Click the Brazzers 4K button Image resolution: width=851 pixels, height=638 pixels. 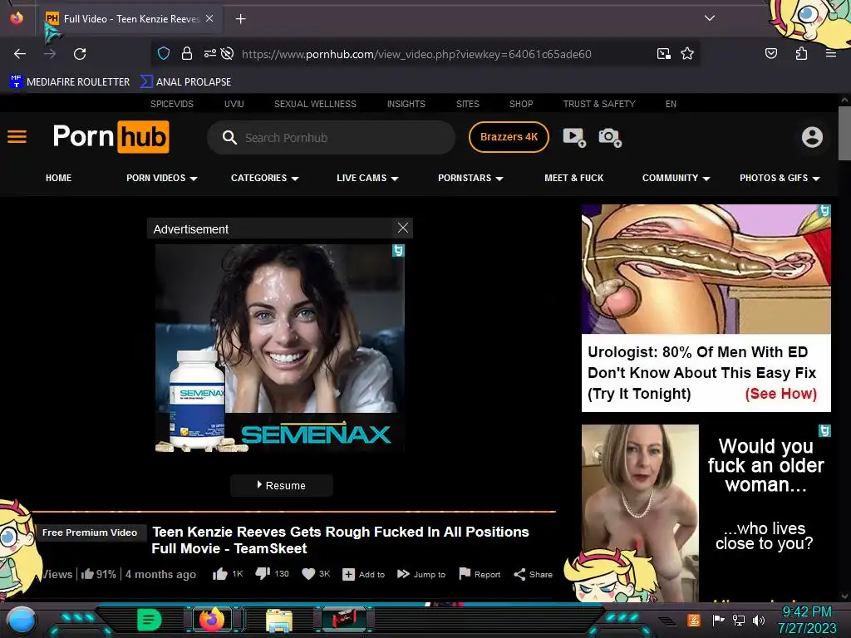coord(509,137)
